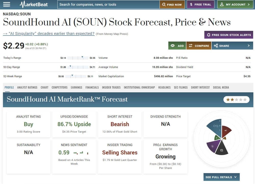The image size is (255, 184).
Task: Switch to the Financials tab
Action: [92, 87]
